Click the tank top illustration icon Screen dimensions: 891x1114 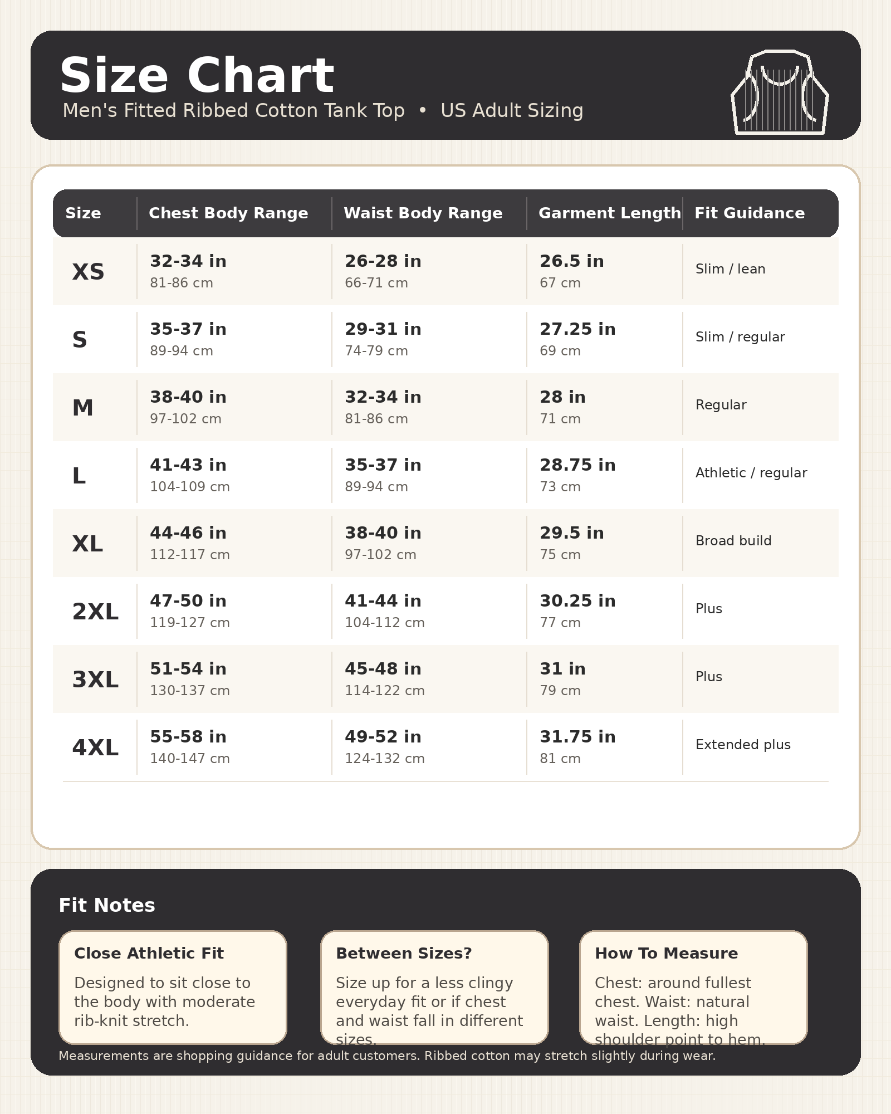pyautogui.click(x=780, y=92)
